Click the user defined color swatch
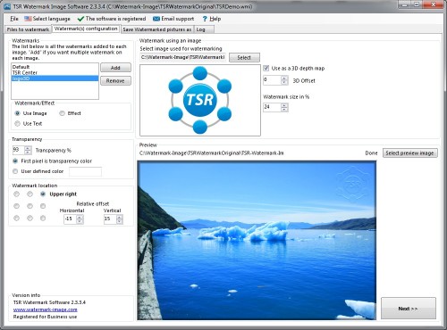447x330 pixels. pos(85,171)
